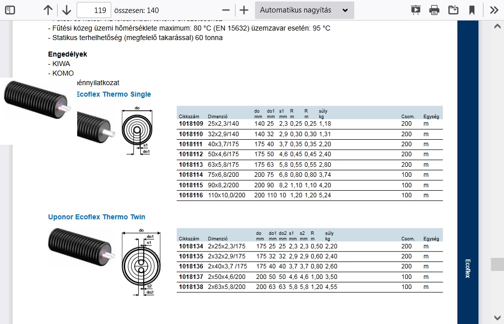The height and width of the screenshot is (324, 504).
Task: Go to the next page
Action: 66,10
